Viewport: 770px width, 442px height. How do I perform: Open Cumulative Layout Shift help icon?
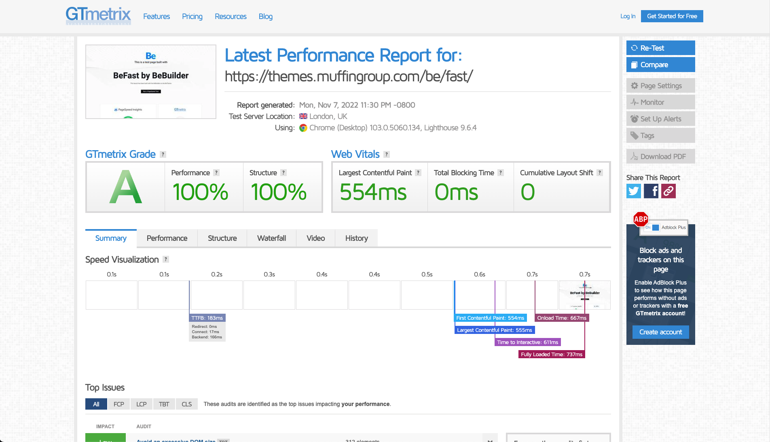[x=600, y=172]
